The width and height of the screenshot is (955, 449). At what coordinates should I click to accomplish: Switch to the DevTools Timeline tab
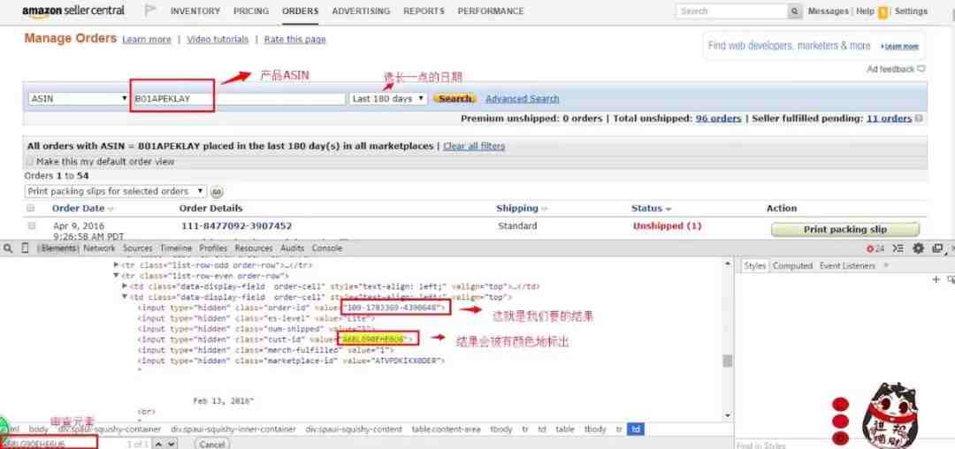click(x=176, y=248)
